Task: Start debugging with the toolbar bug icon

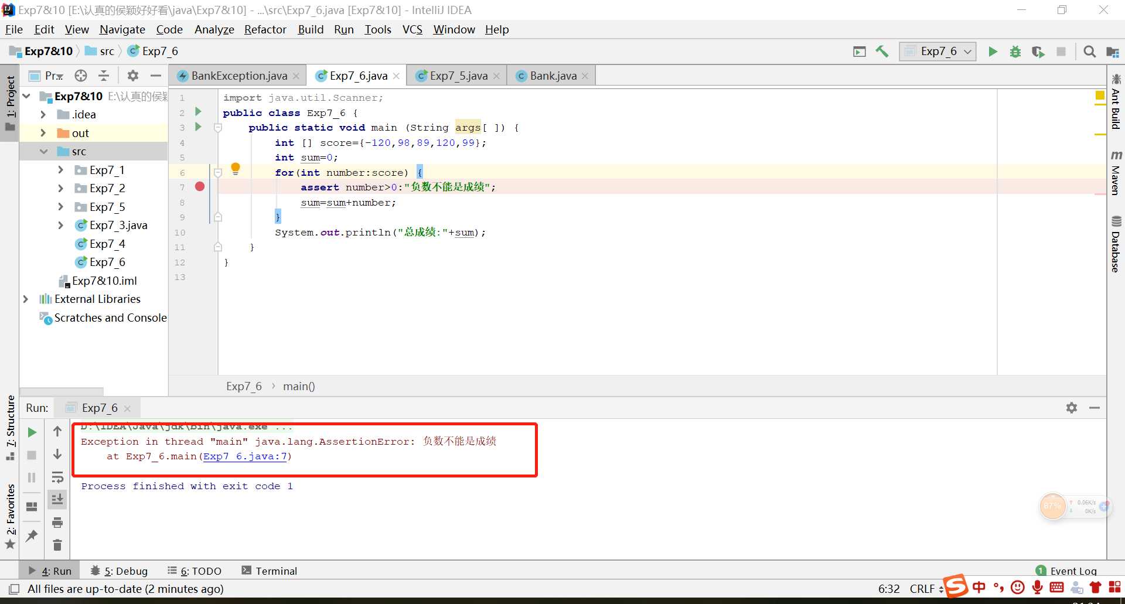Action: tap(1015, 52)
